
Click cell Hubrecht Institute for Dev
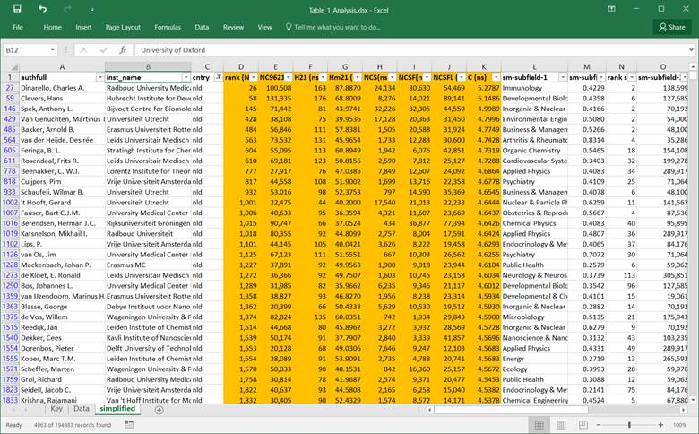pyautogui.click(x=148, y=98)
